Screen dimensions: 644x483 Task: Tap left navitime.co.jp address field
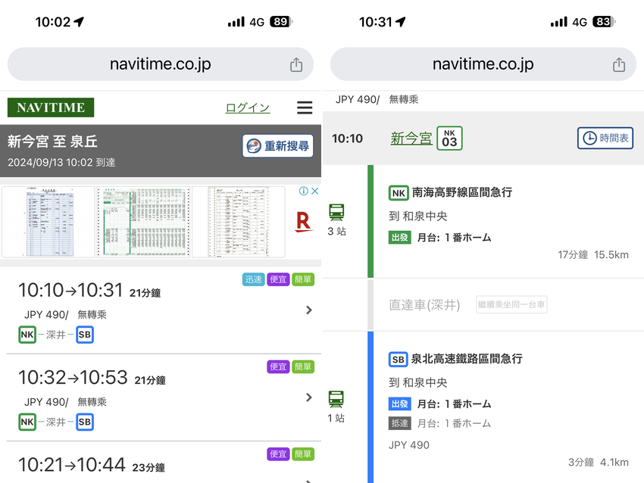point(161,64)
